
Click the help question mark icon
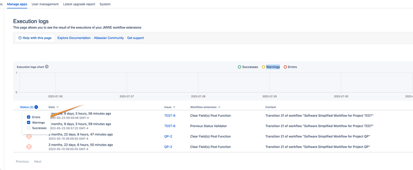pos(20,38)
